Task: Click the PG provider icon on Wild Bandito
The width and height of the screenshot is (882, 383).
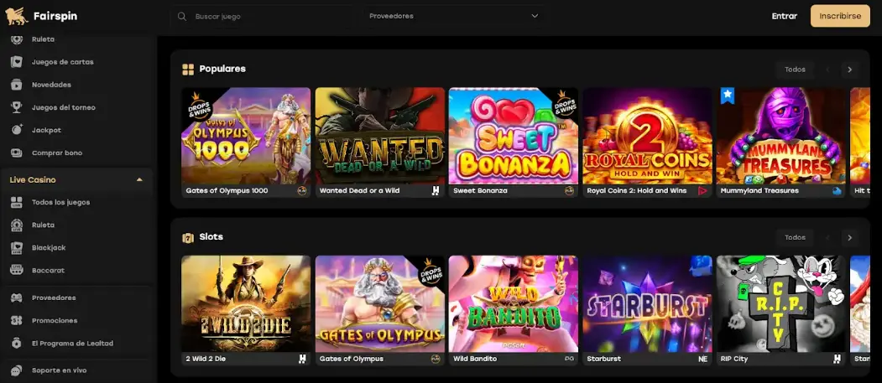Action: [569, 359]
